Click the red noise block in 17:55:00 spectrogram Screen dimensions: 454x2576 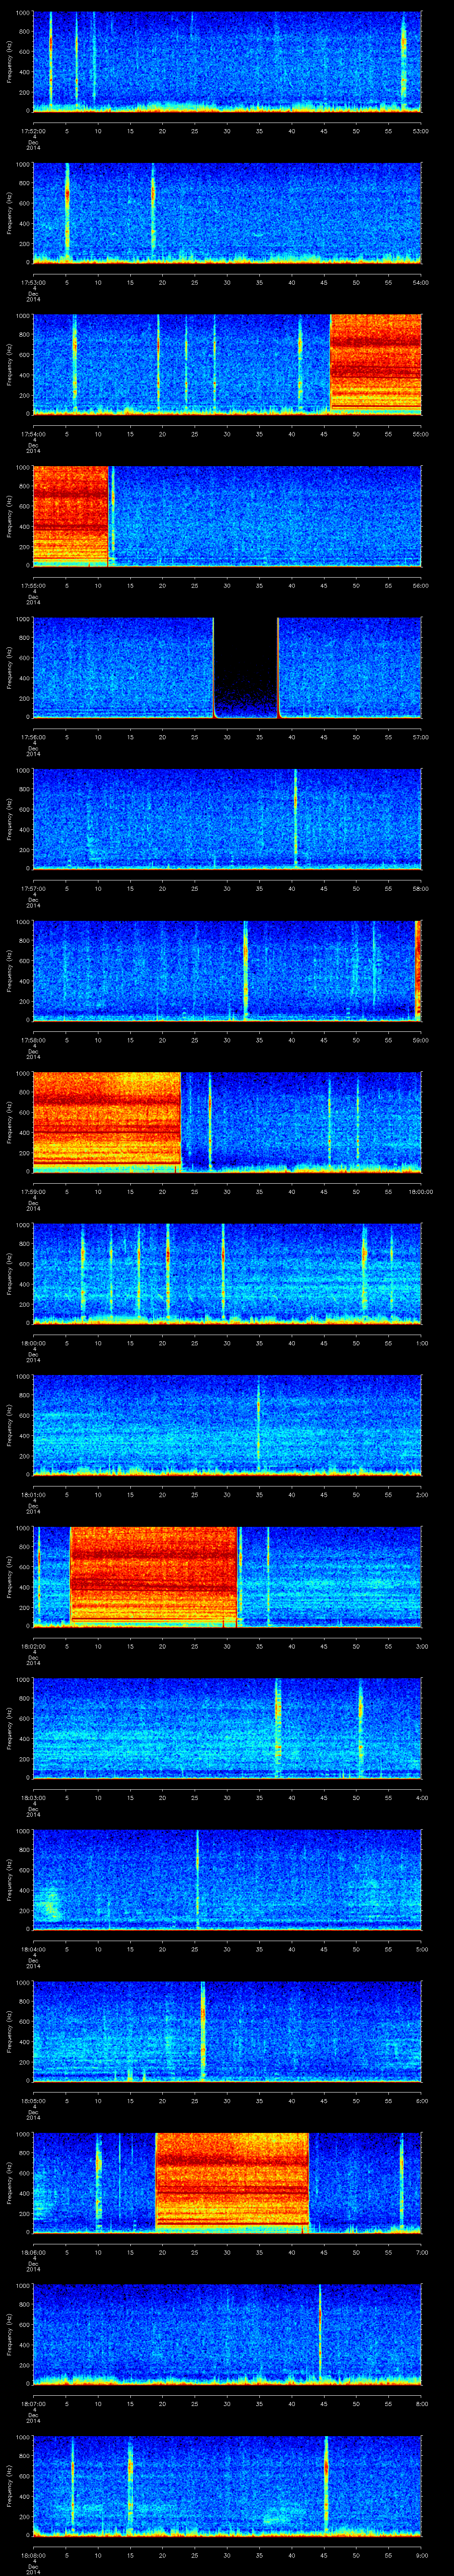click(70, 514)
